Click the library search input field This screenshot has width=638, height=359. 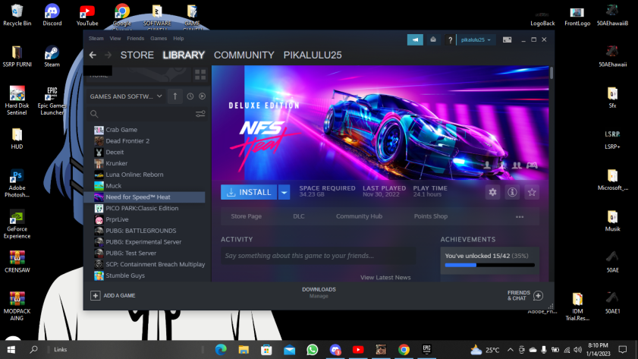[146, 114]
